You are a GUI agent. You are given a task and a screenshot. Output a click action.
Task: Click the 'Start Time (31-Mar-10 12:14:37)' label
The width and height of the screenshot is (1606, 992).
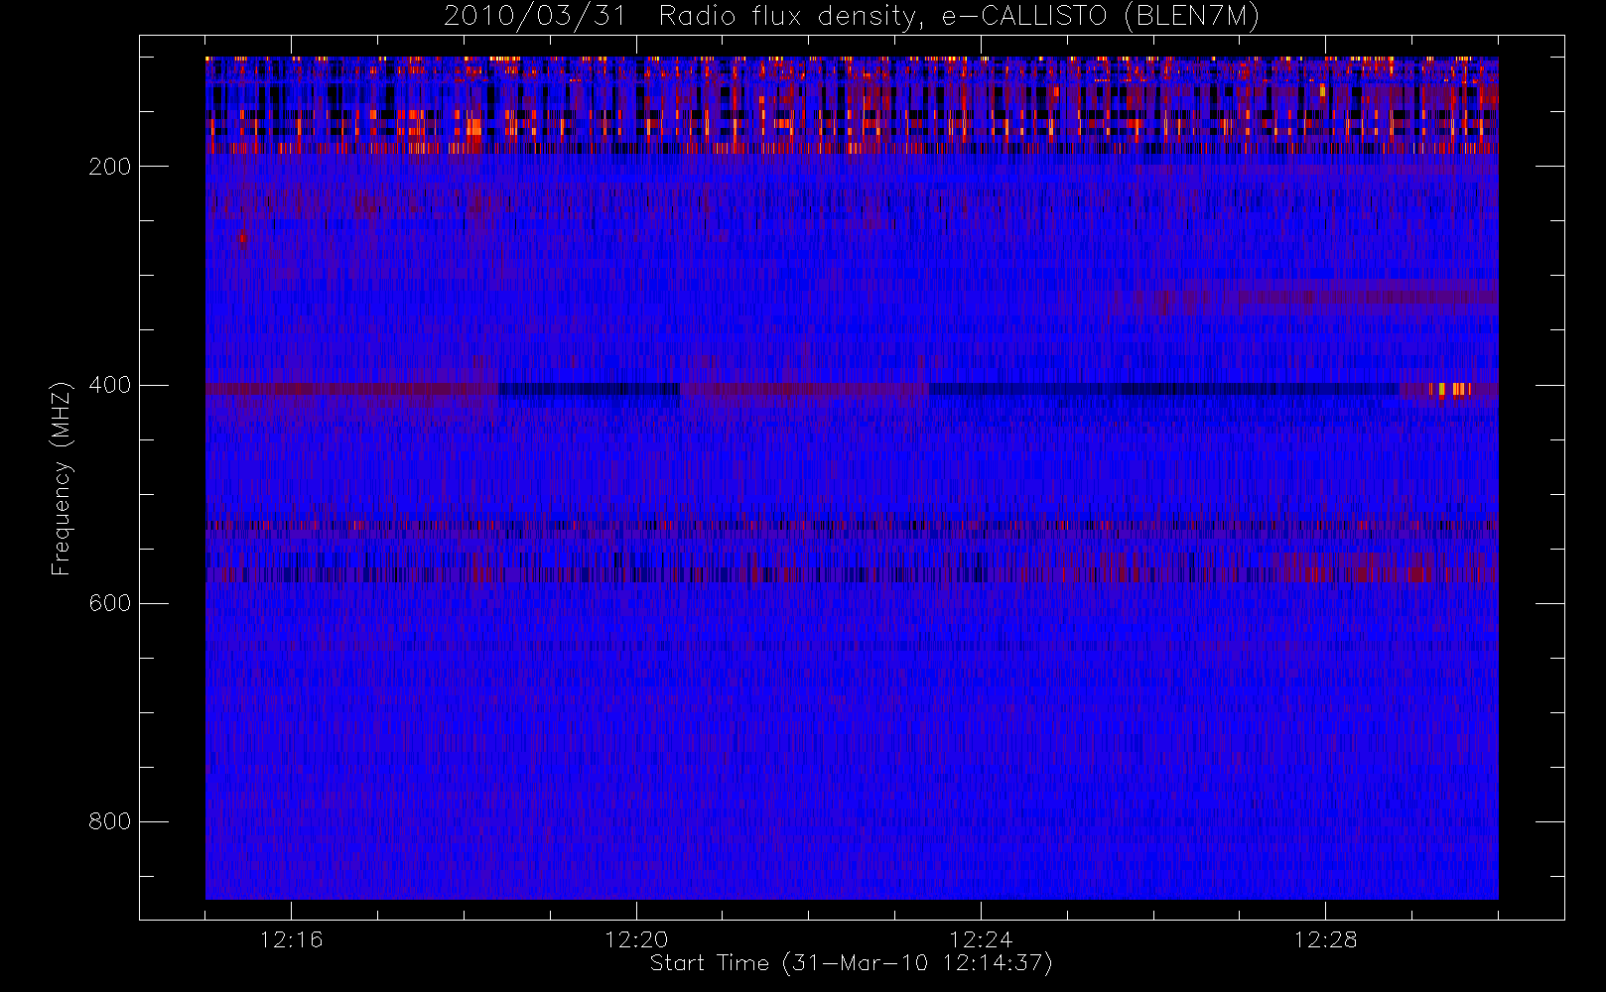coord(851,963)
